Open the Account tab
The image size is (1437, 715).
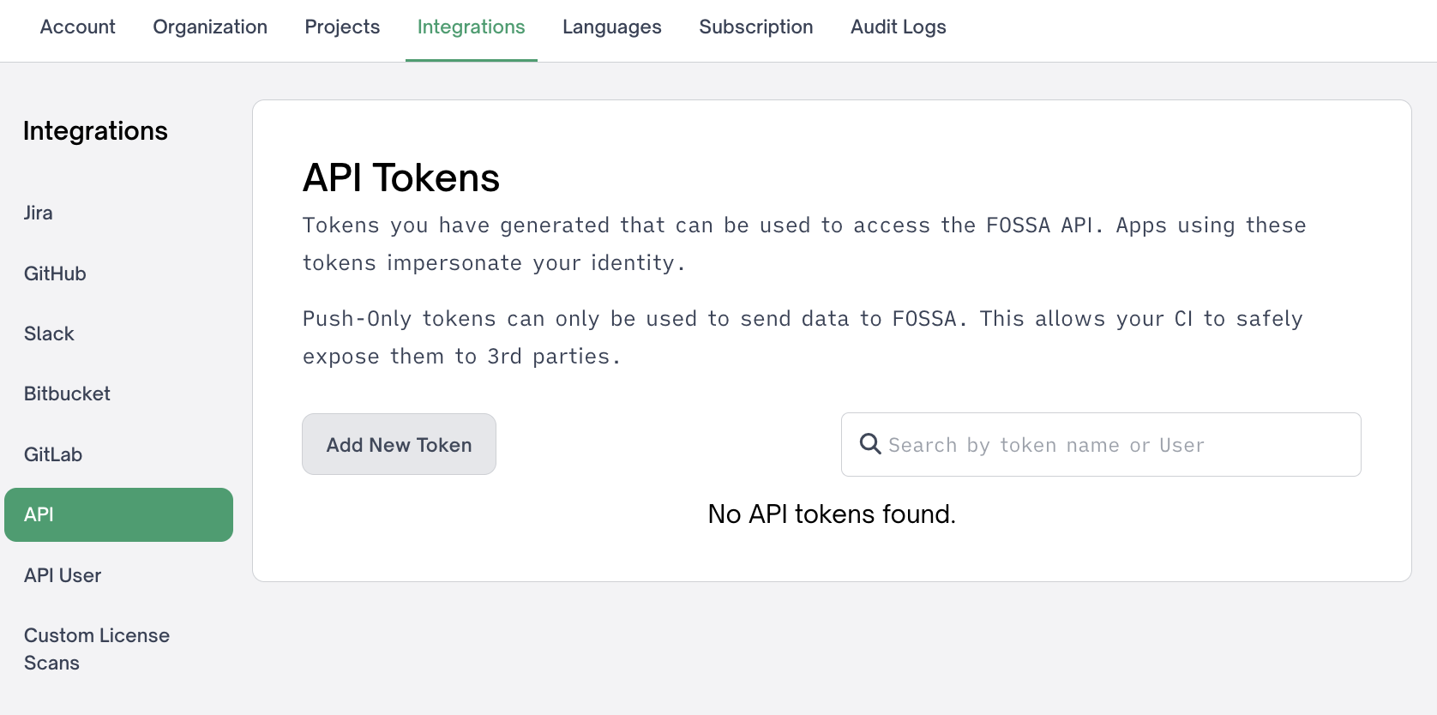pyautogui.click(x=77, y=27)
